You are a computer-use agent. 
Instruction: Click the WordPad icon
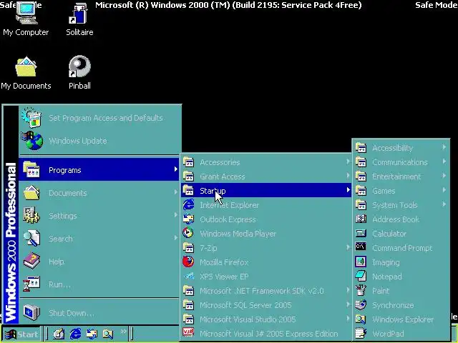point(361,333)
